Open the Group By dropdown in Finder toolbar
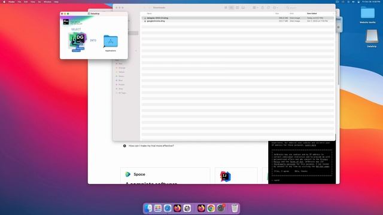The image size is (383, 215). (256, 8)
